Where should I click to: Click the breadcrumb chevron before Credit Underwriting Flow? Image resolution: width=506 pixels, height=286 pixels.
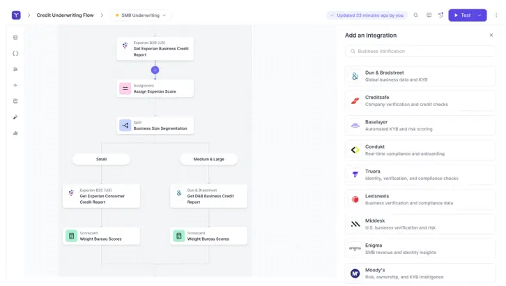click(x=29, y=15)
